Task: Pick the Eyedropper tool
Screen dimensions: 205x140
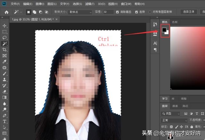Action: click(4, 62)
